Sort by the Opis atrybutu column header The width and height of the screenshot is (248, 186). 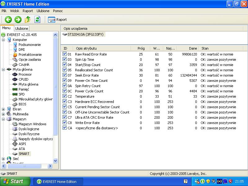pyautogui.click(x=102, y=48)
